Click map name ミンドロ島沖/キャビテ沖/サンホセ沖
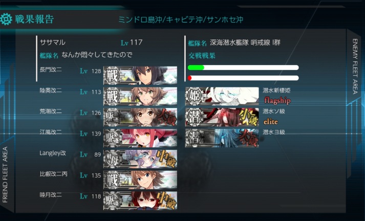 [x=181, y=19]
